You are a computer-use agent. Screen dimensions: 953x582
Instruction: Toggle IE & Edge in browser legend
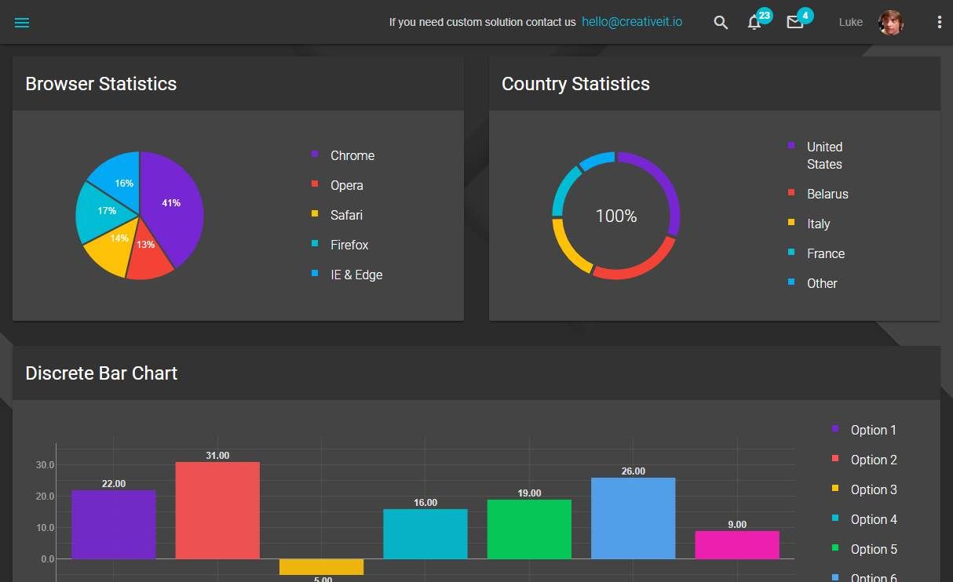pos(347,275)
